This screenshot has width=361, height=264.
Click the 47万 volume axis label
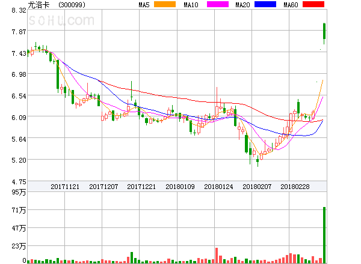point(19,228)
